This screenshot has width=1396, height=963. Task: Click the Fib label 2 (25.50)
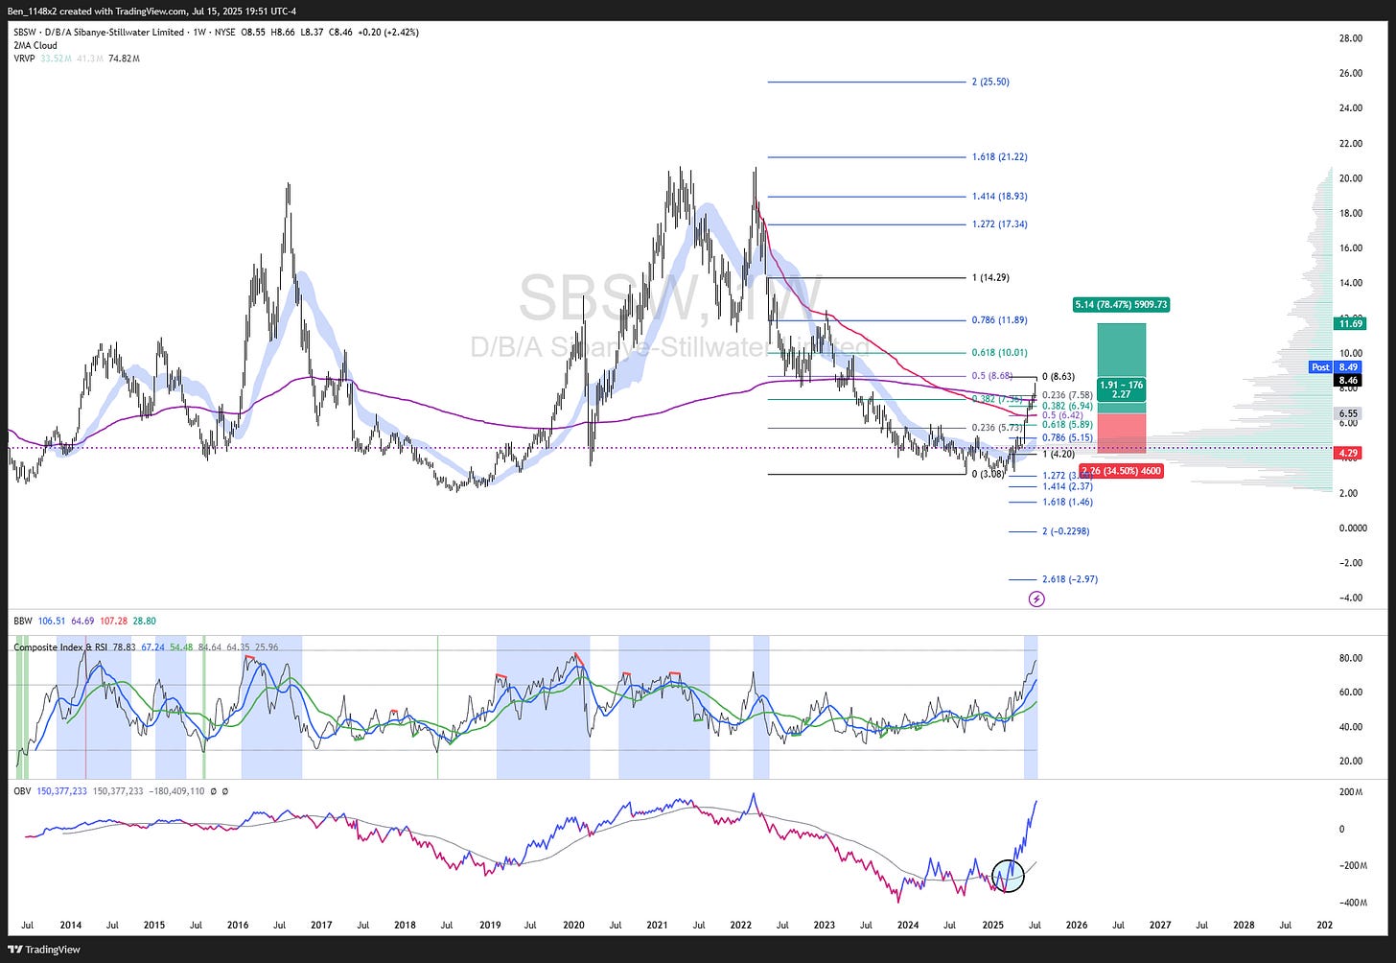pyautogui.click(x=990, y=82)
